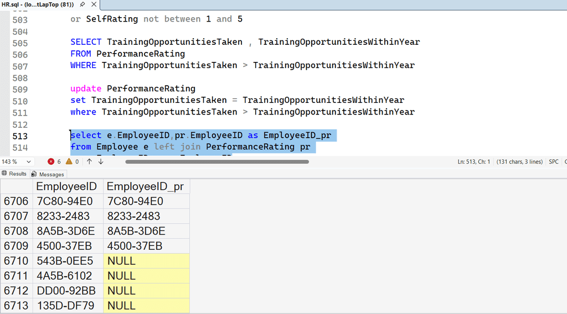Select the cell 135D-DF79
Image resolution: width=567 pixels, height=314 pixels.
[x=68, y=306]
